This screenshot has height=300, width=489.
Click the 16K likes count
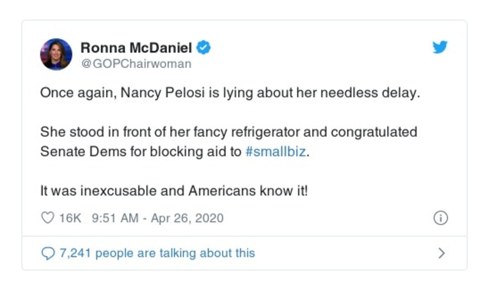click(70, 218)
